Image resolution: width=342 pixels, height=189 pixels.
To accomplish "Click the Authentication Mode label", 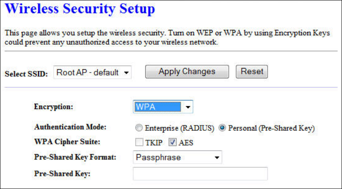I will tap(70, 128).
